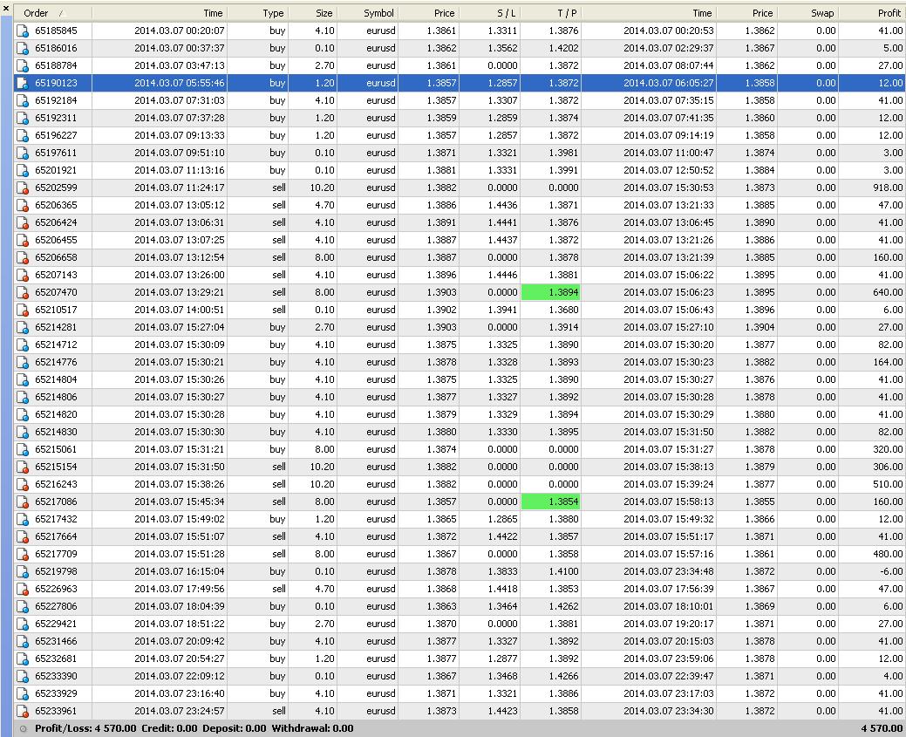Select order number 65214804
This screenshot has width=906, height=737.
click(x=56, y=379)
